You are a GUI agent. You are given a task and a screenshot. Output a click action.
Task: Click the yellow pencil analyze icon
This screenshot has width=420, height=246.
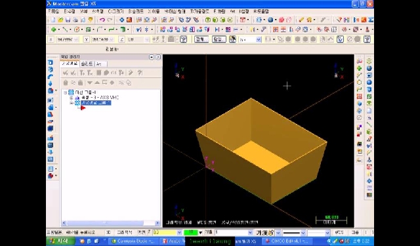(x=301, y=20)
